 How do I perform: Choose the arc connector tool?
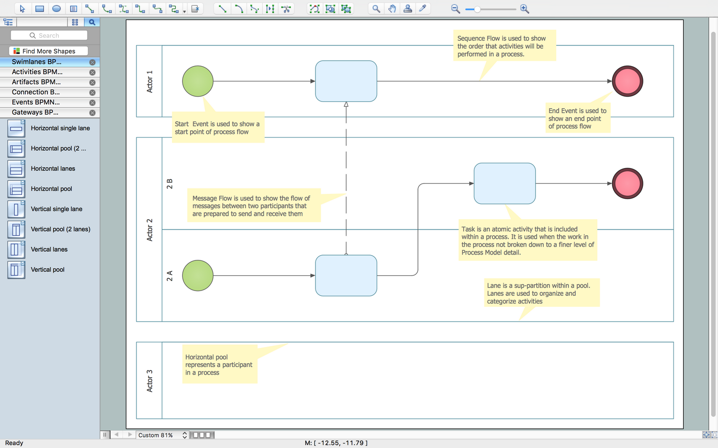point(107,9)
